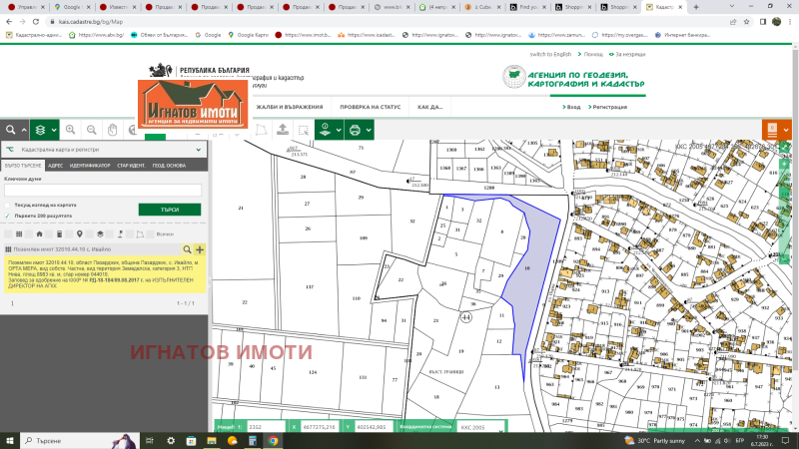The image size is (799, 449).
Task: Select the pan hand tool
Action: 113,130
